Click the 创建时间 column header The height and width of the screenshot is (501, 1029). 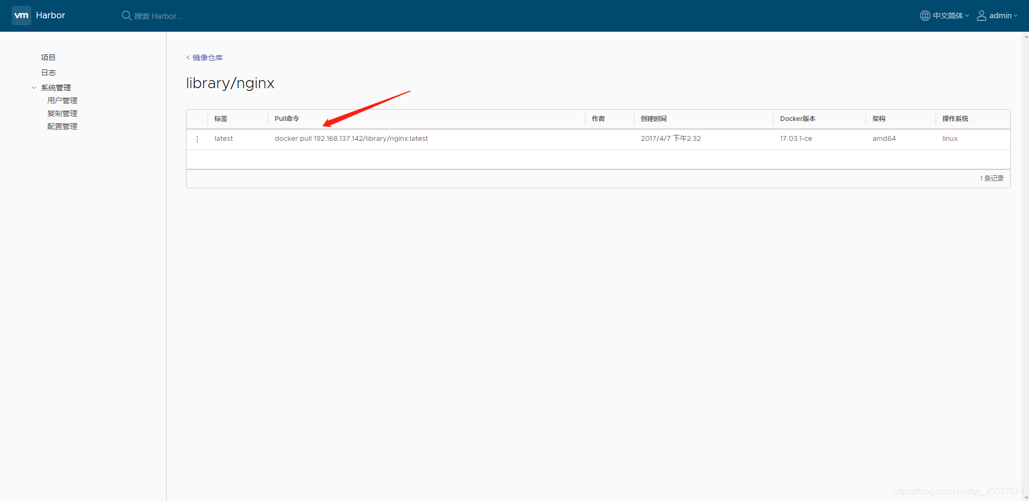coord(654,119)
